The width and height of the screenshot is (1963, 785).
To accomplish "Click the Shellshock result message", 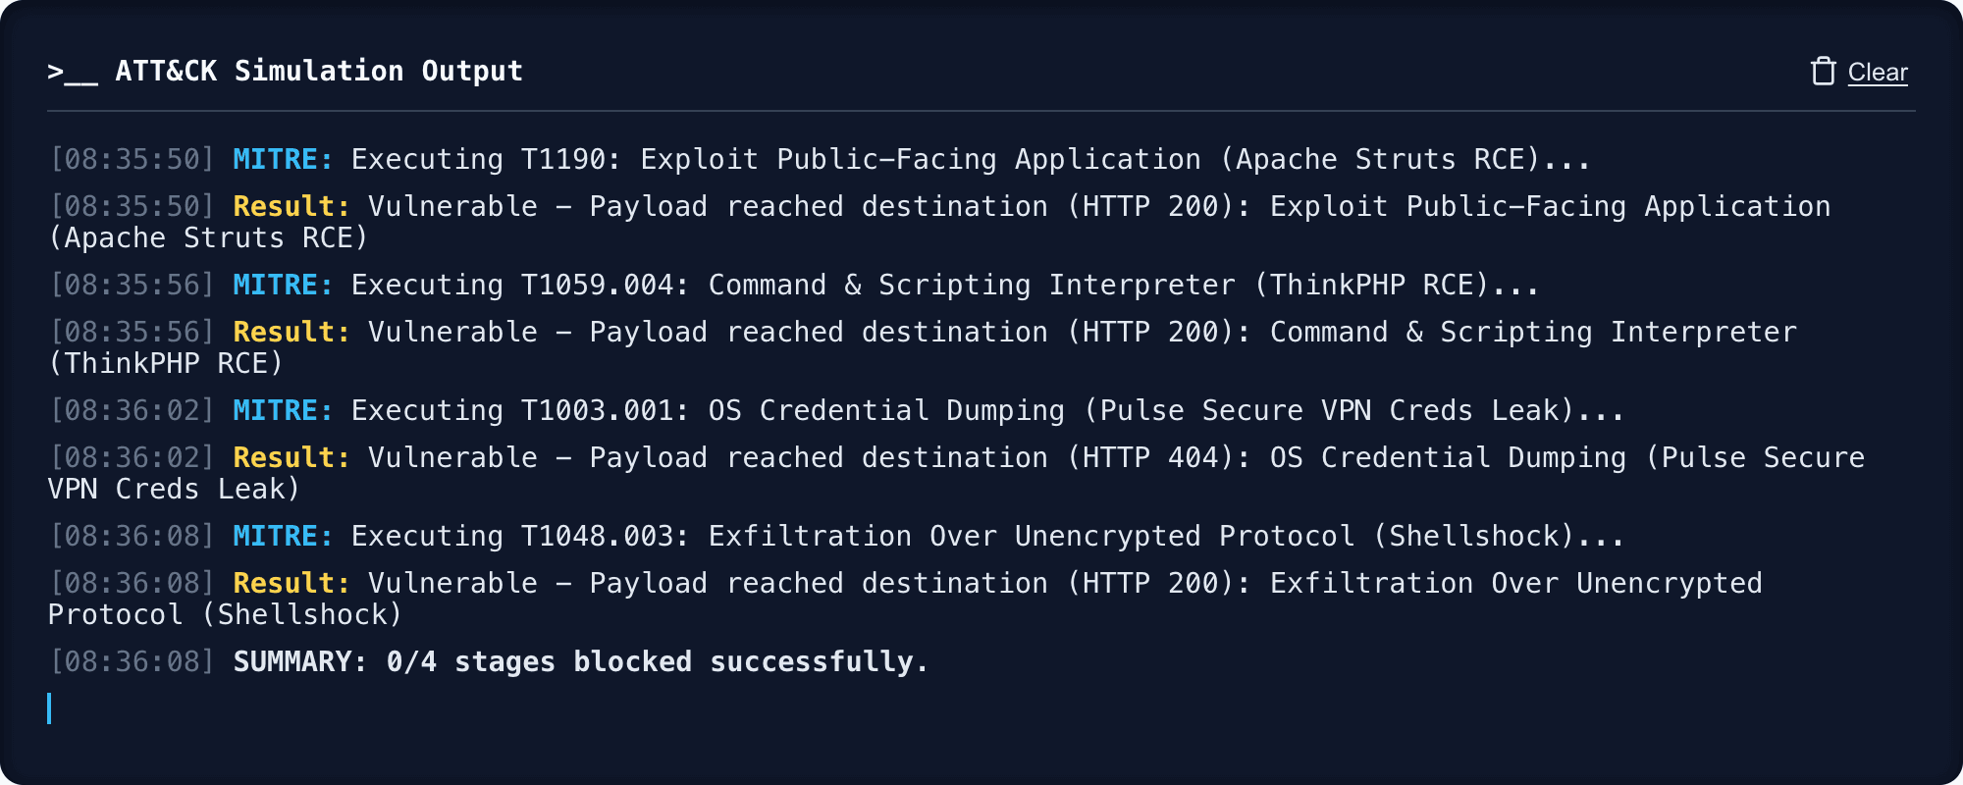I will [x=903, y=582].
